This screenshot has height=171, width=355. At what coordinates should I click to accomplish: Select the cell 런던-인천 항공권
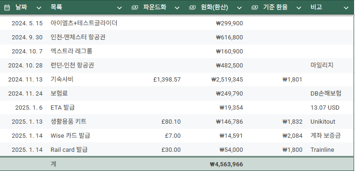72,65
